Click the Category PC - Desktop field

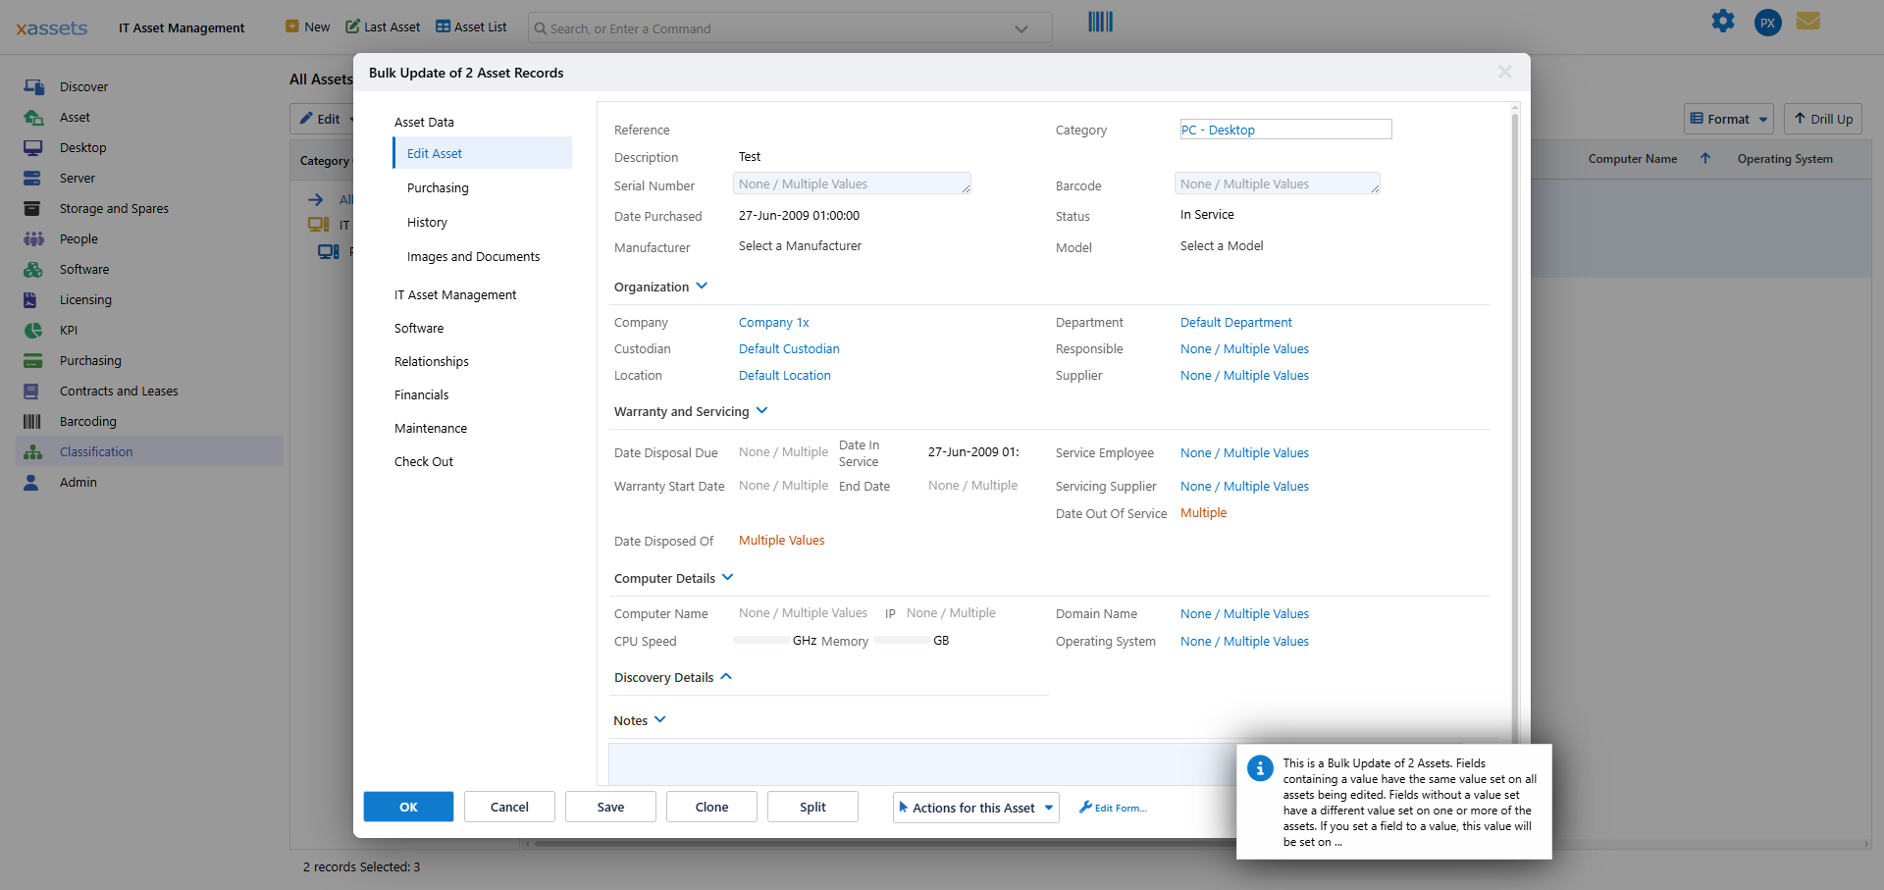pos(1285,130)
